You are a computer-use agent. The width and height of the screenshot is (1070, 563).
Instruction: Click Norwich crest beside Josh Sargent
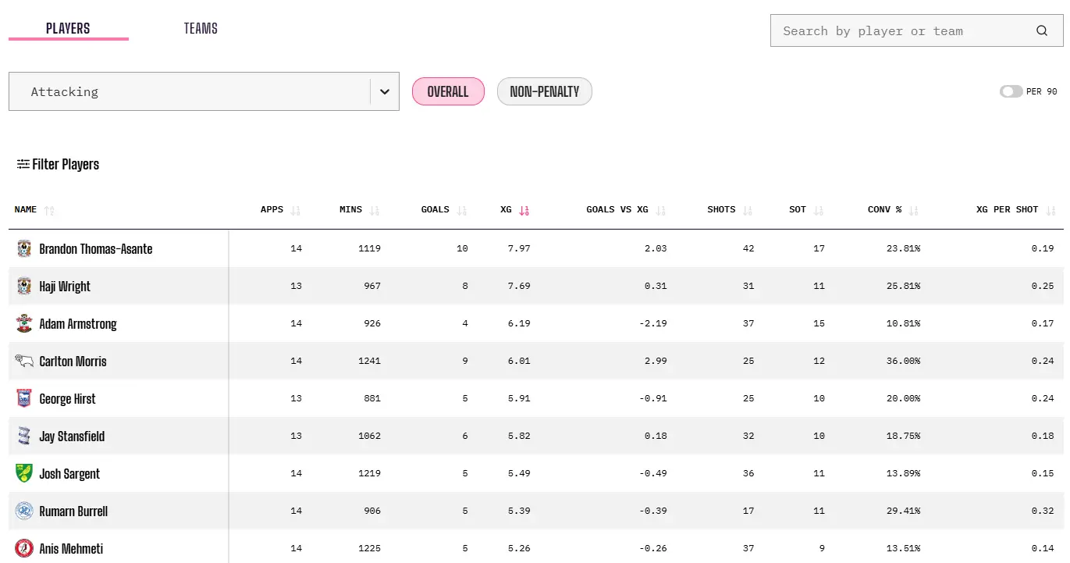point(24,473)
